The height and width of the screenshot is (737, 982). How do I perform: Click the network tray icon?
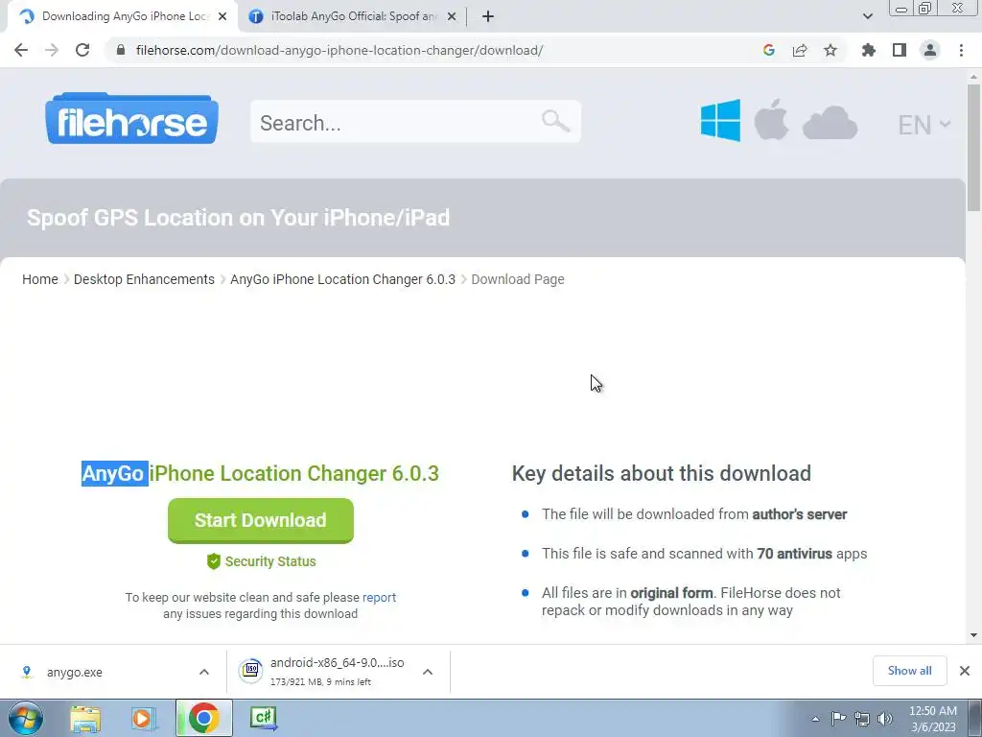(x=862, y=719)
